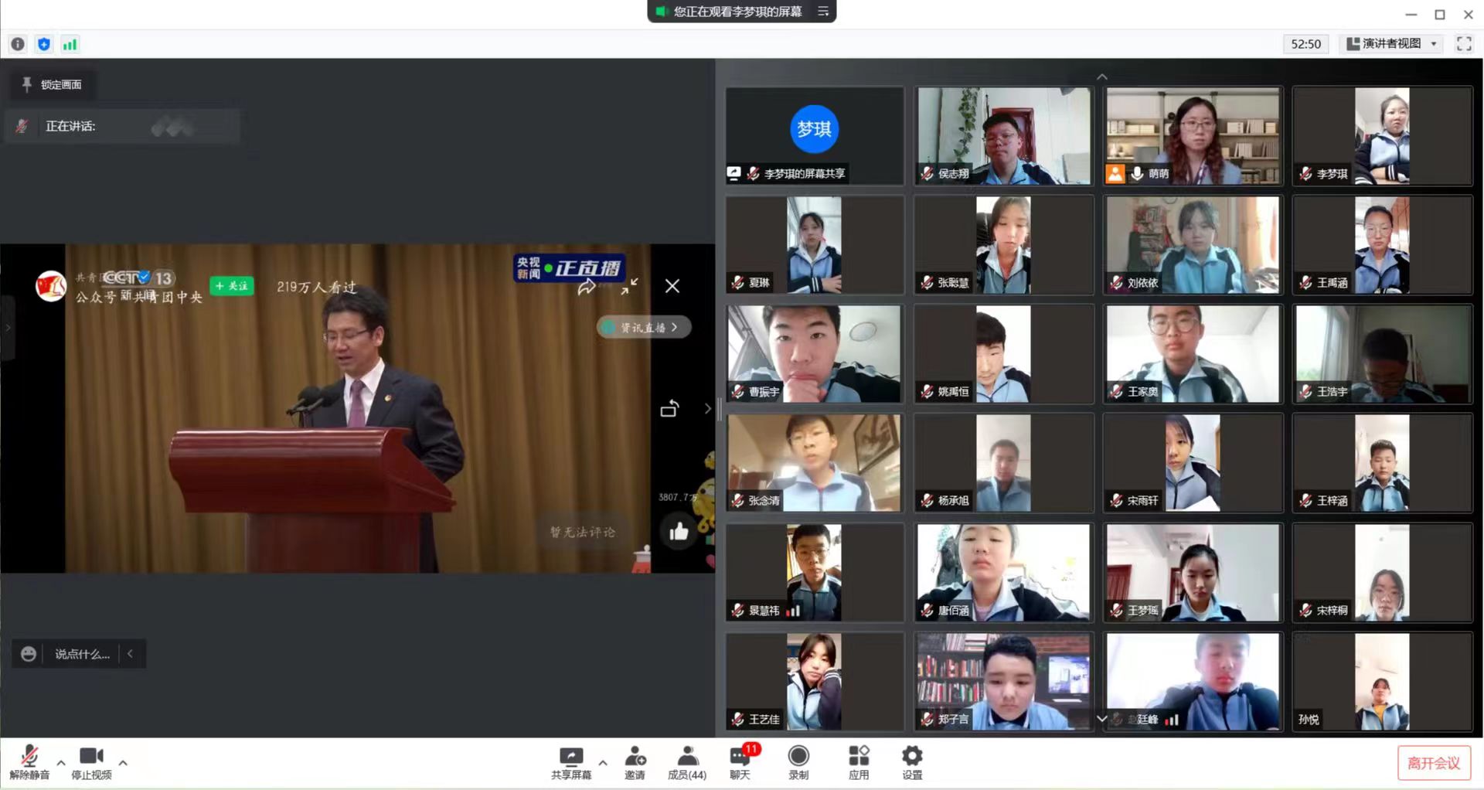Expand audio options arrow beside 解除静音
Viewport: 1484px width, 790px height.
[x=61, y=763]
